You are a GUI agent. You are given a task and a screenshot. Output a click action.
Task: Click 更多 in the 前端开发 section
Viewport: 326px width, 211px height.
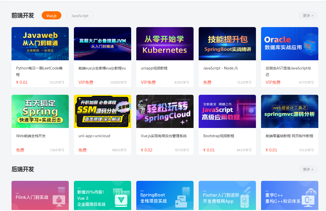point(308,16)
